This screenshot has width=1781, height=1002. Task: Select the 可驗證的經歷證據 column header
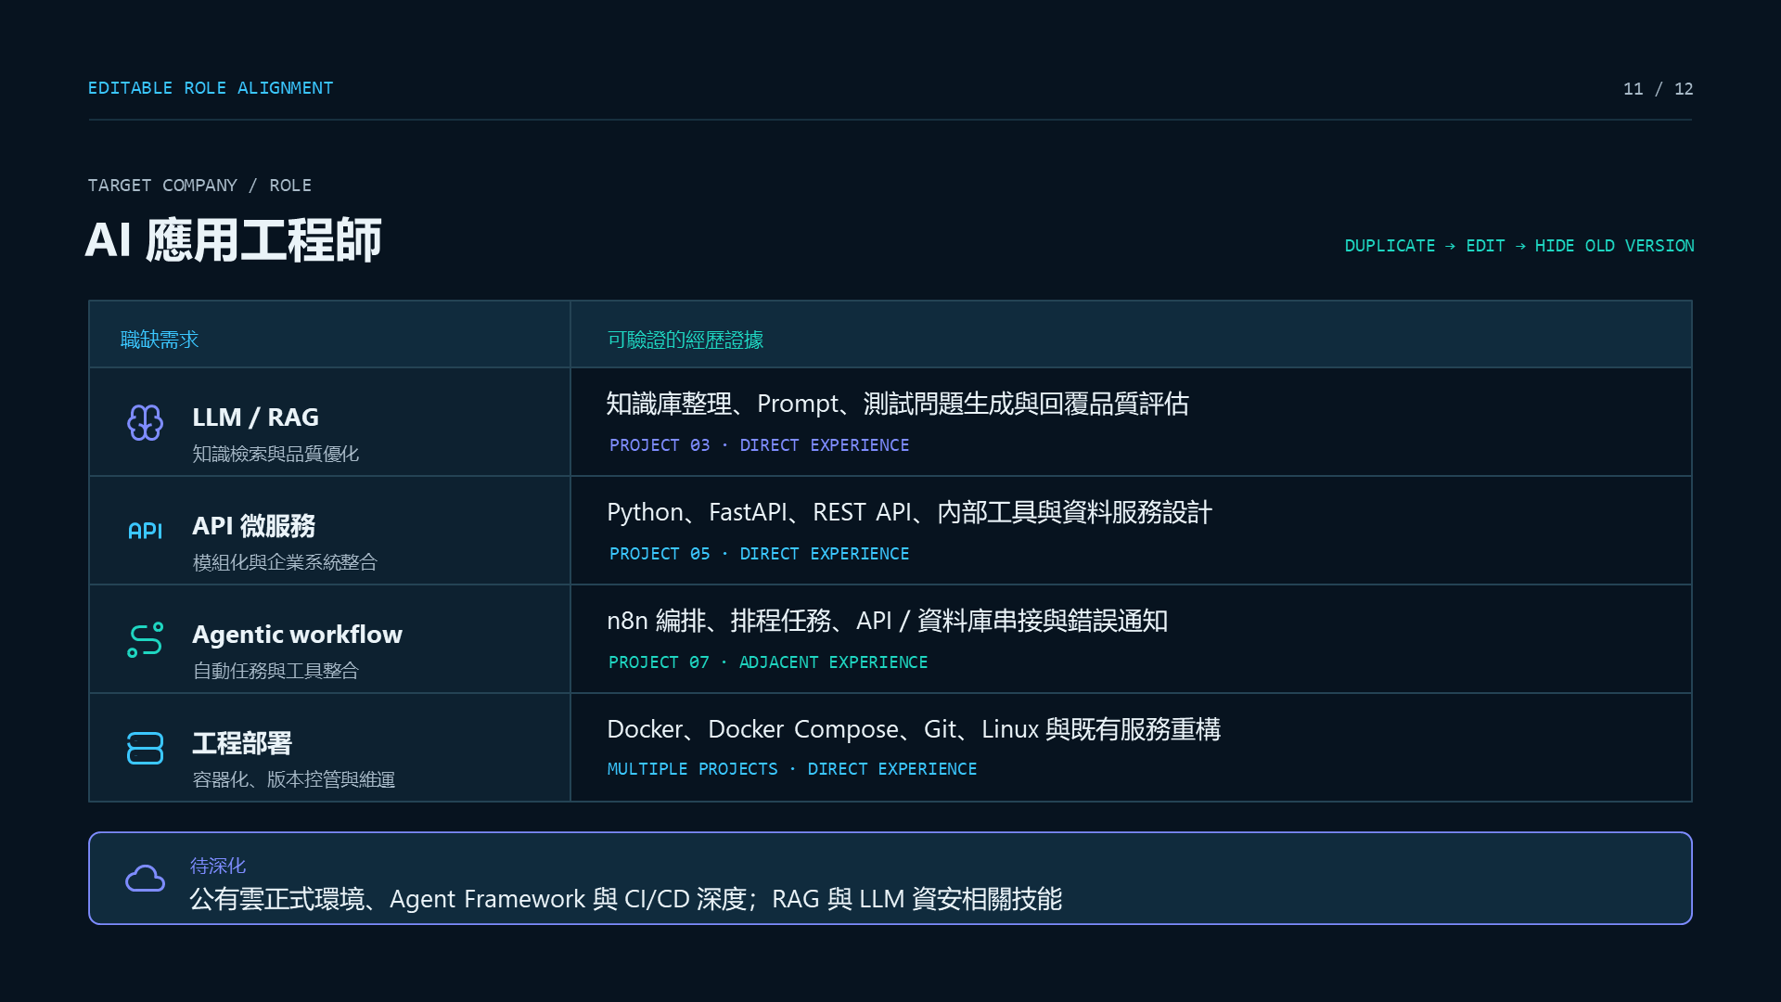coord(685,340)
